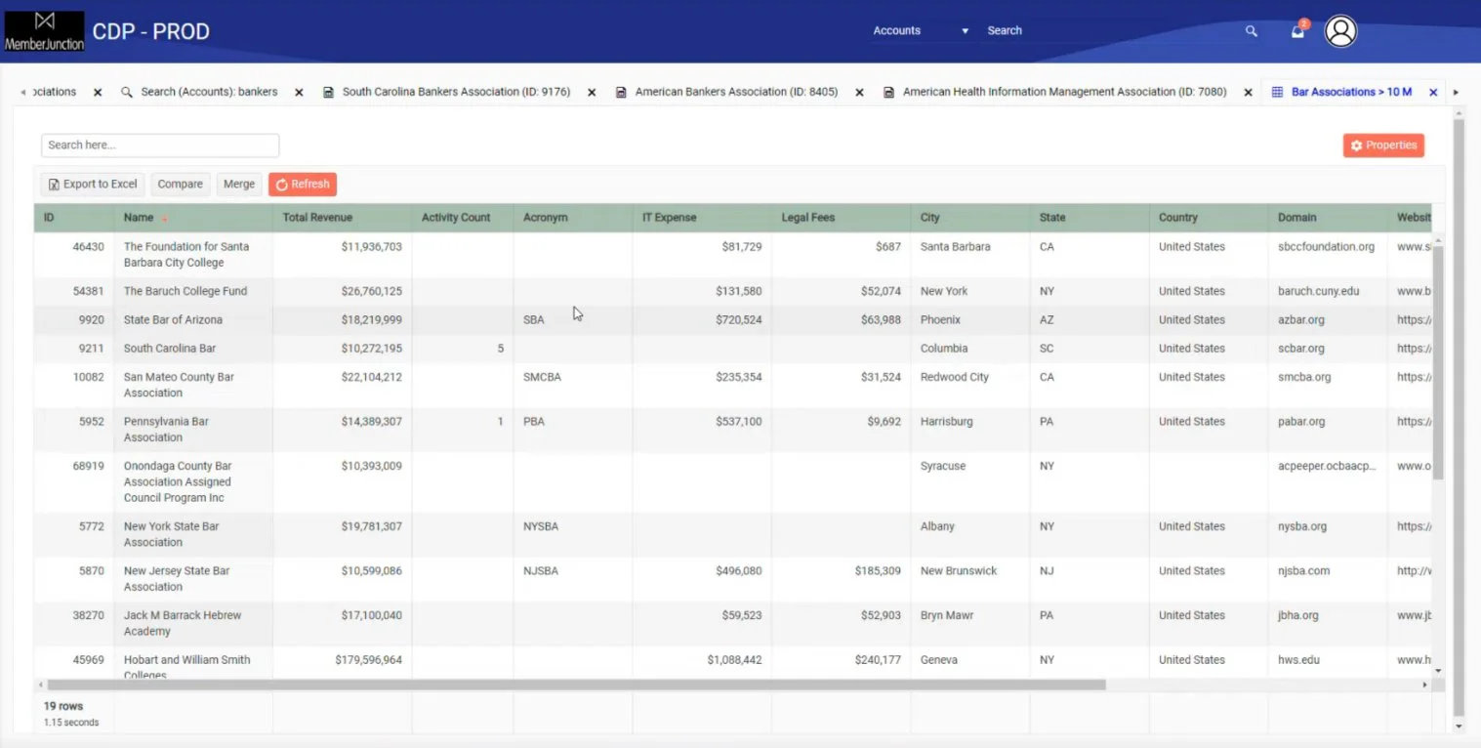This screenshot has height=748, width=1481.
Task: Focus the header Search field
Action: (1108, 31)
